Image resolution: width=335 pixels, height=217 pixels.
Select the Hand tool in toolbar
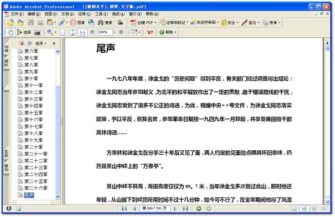tap(10, 32)
